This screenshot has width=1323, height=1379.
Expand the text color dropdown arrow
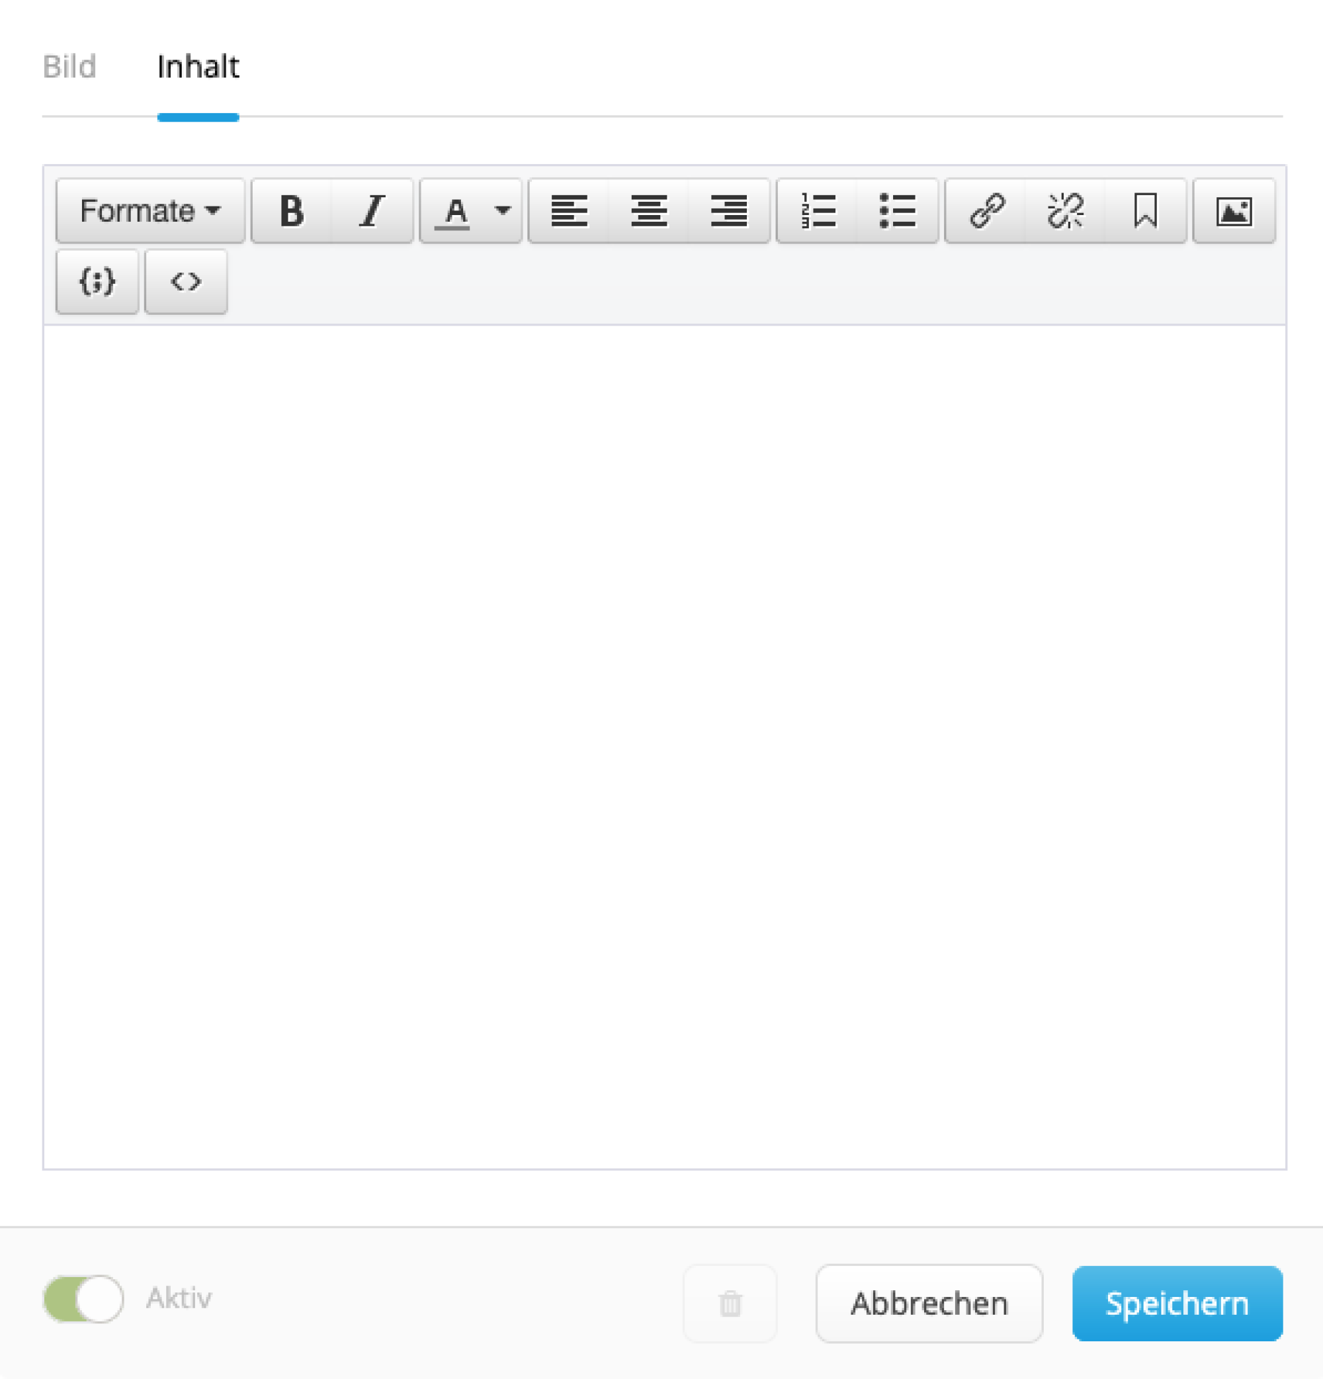[503, 211]
